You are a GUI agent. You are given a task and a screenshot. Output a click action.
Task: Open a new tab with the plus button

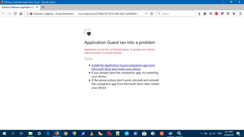43,7
